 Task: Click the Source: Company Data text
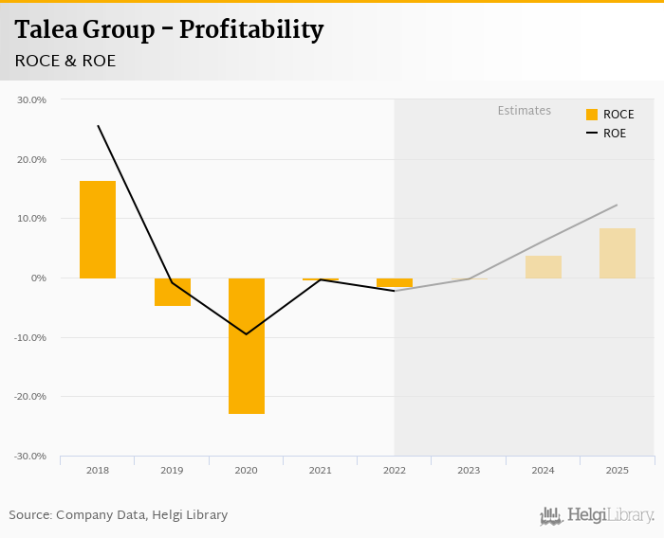click(x=119, y=515)
